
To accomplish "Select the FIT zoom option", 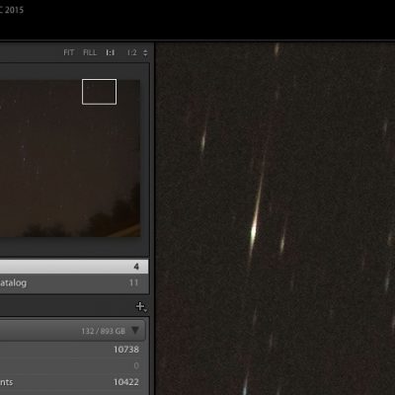I will [69, 52].
